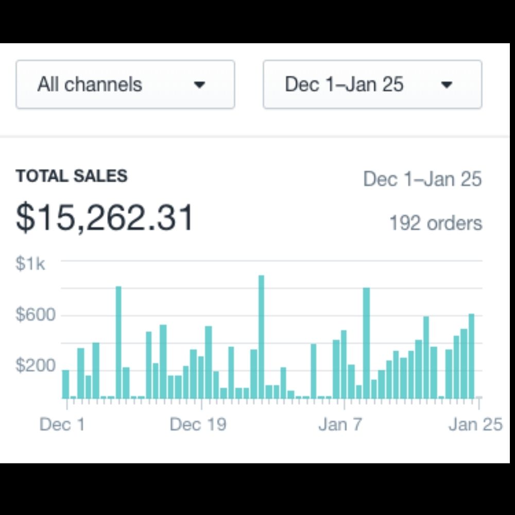Viewport: 515px width, 515px height.
Task: Click the $200 y-axis label
Action: [x=35, y=366]
